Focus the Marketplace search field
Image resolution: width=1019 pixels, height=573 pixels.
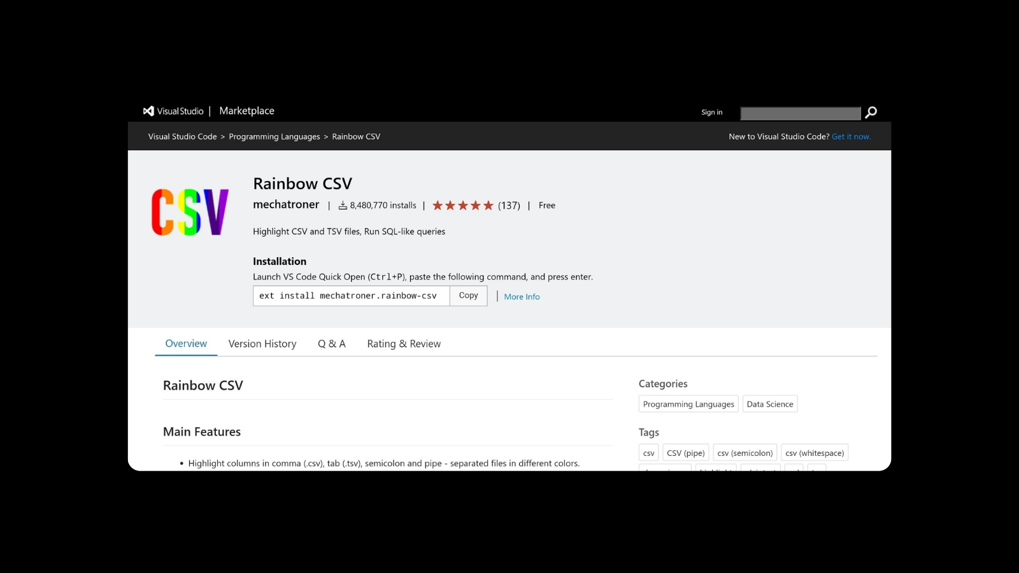click(x=801, y=113)
